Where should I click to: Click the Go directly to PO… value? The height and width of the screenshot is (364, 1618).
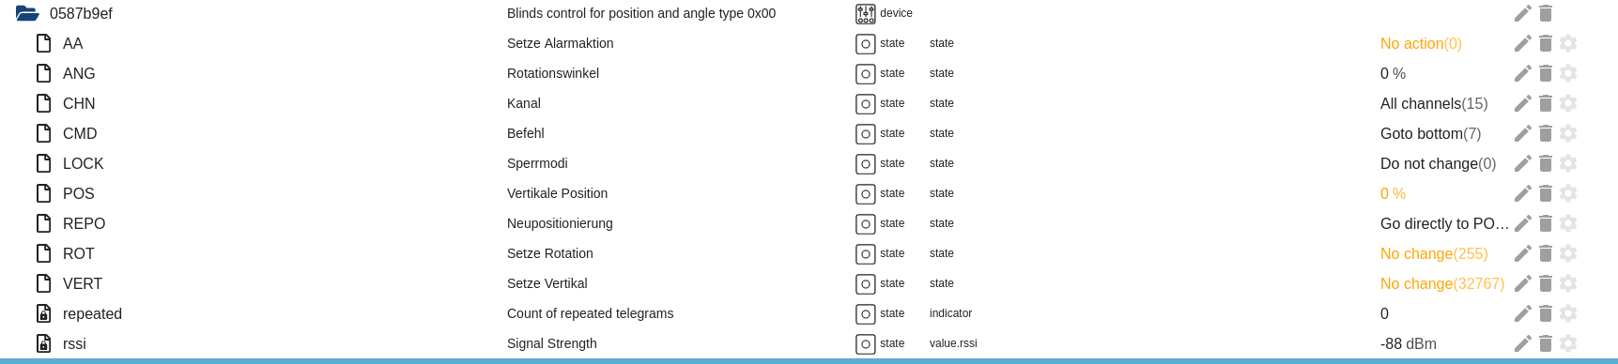[x=1444, y=223]
